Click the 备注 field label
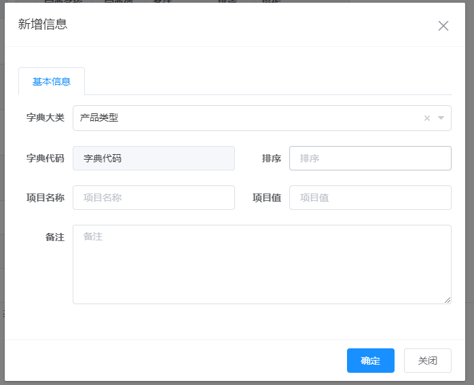 pyautogui.click(x=55, y=237)
